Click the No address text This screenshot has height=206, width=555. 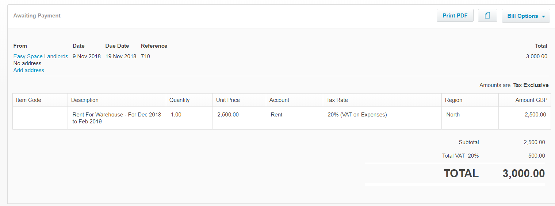click(x=27, y=63)
